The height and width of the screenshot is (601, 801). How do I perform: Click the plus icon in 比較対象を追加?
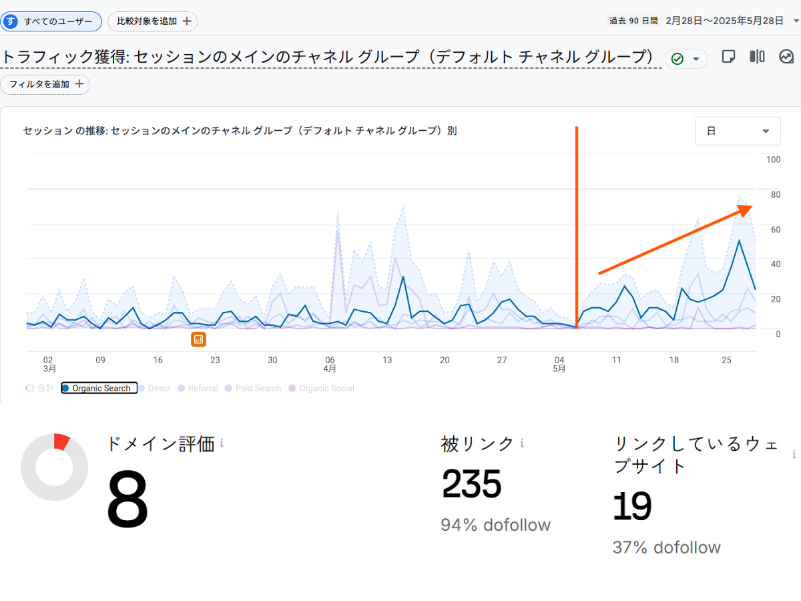(187, 21)
